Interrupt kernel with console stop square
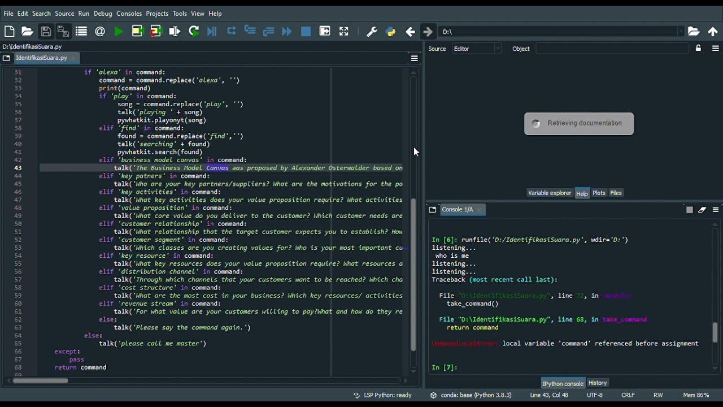This screenshot has height=407, width=723. pos(689,210)
